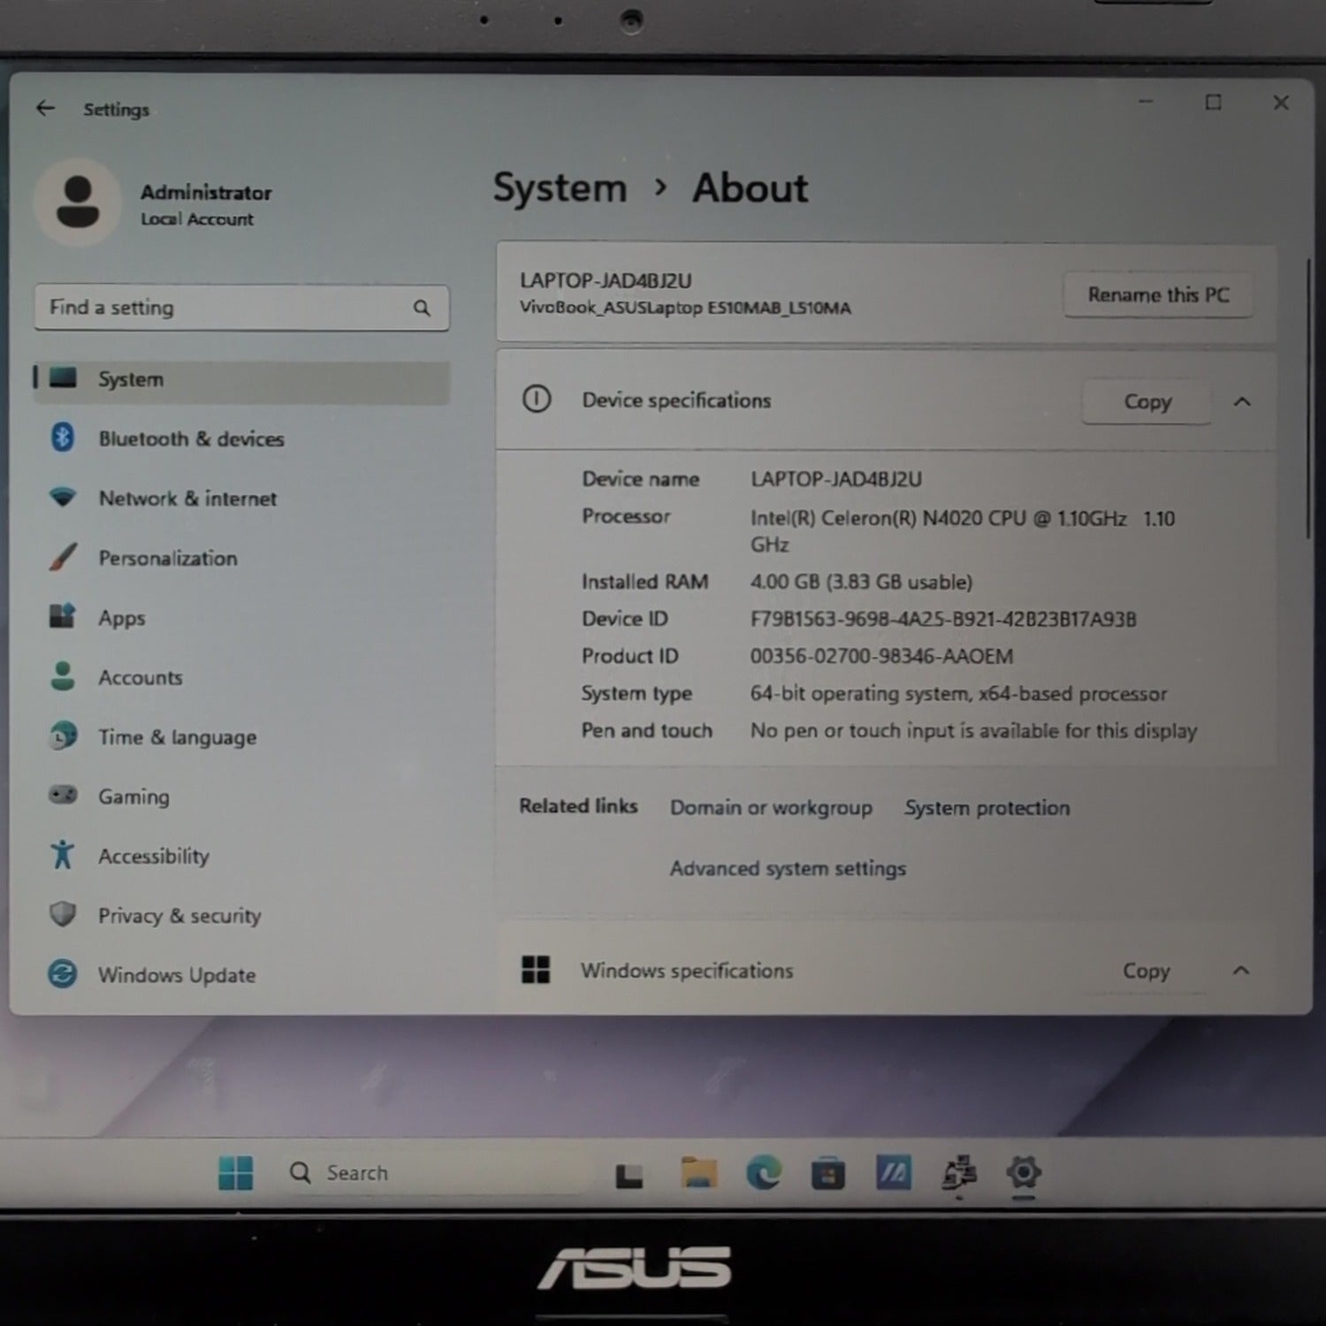Go to Bluetooth & devices
1326x1326 pixels.
pyautogui.click(x=241, y=438)
